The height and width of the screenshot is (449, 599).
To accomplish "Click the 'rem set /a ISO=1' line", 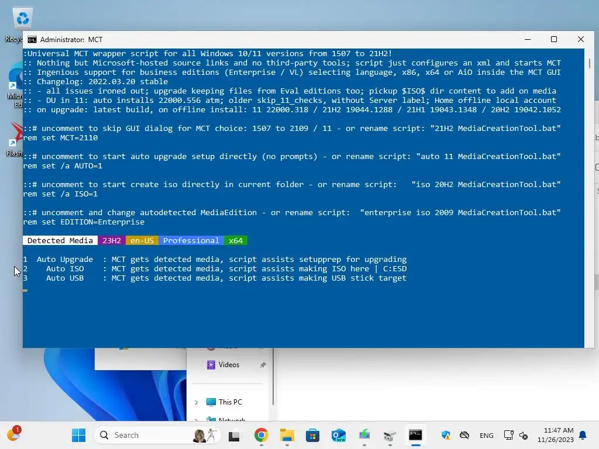I will pos(60,194).
